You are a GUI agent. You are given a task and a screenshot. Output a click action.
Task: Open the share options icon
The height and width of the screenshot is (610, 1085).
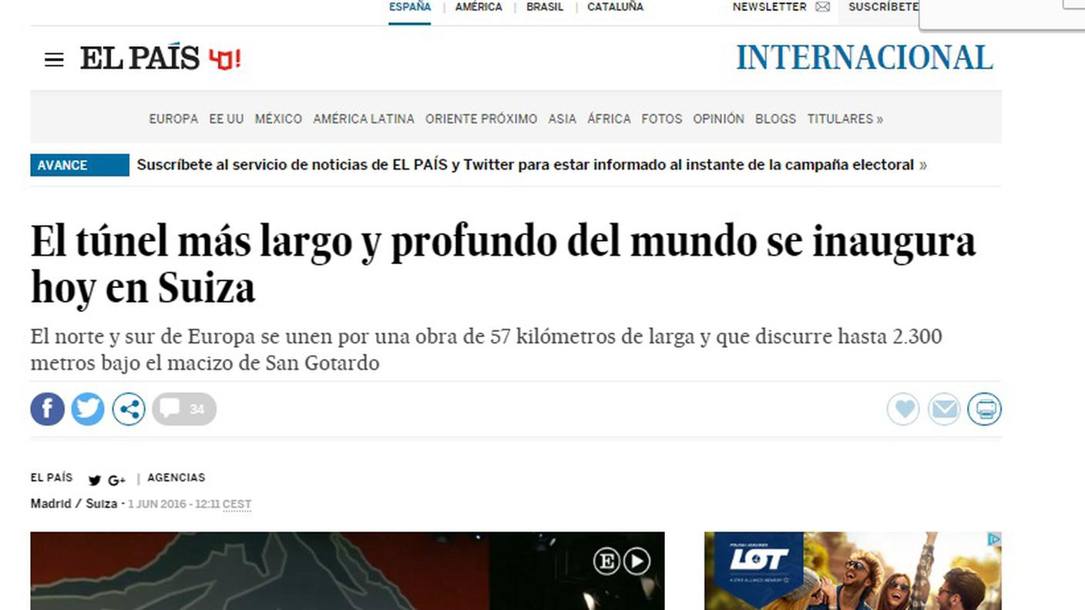coord(129,409)
